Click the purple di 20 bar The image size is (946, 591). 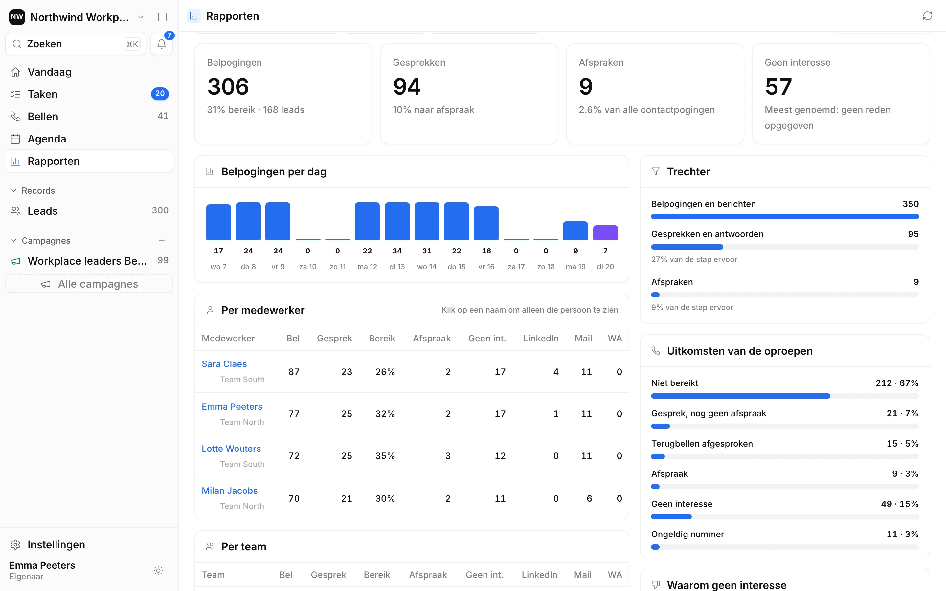click(x=605, y=232)
